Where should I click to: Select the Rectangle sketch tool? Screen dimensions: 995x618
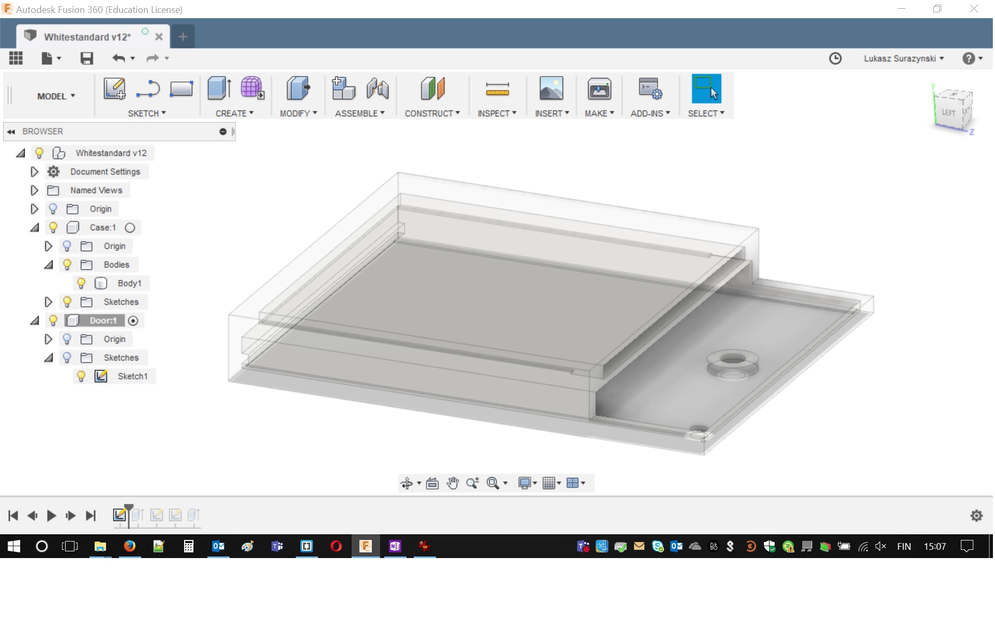(x=182, y=89)
